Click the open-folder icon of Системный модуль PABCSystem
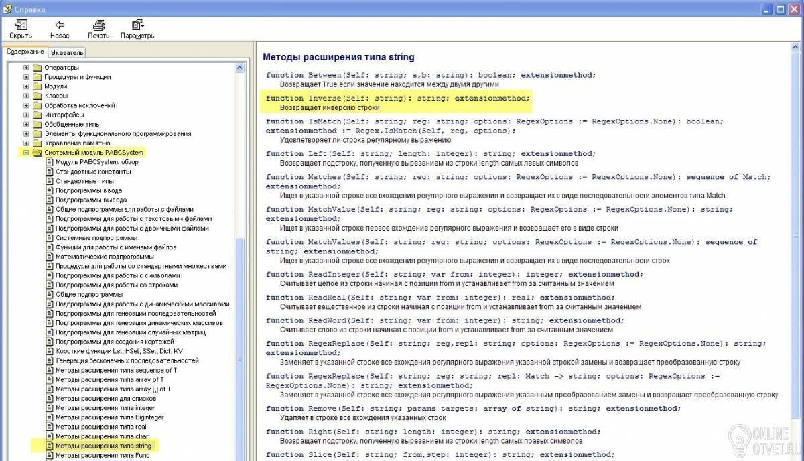Viewport: 804px width, 461px height. (x=38, y=152)
